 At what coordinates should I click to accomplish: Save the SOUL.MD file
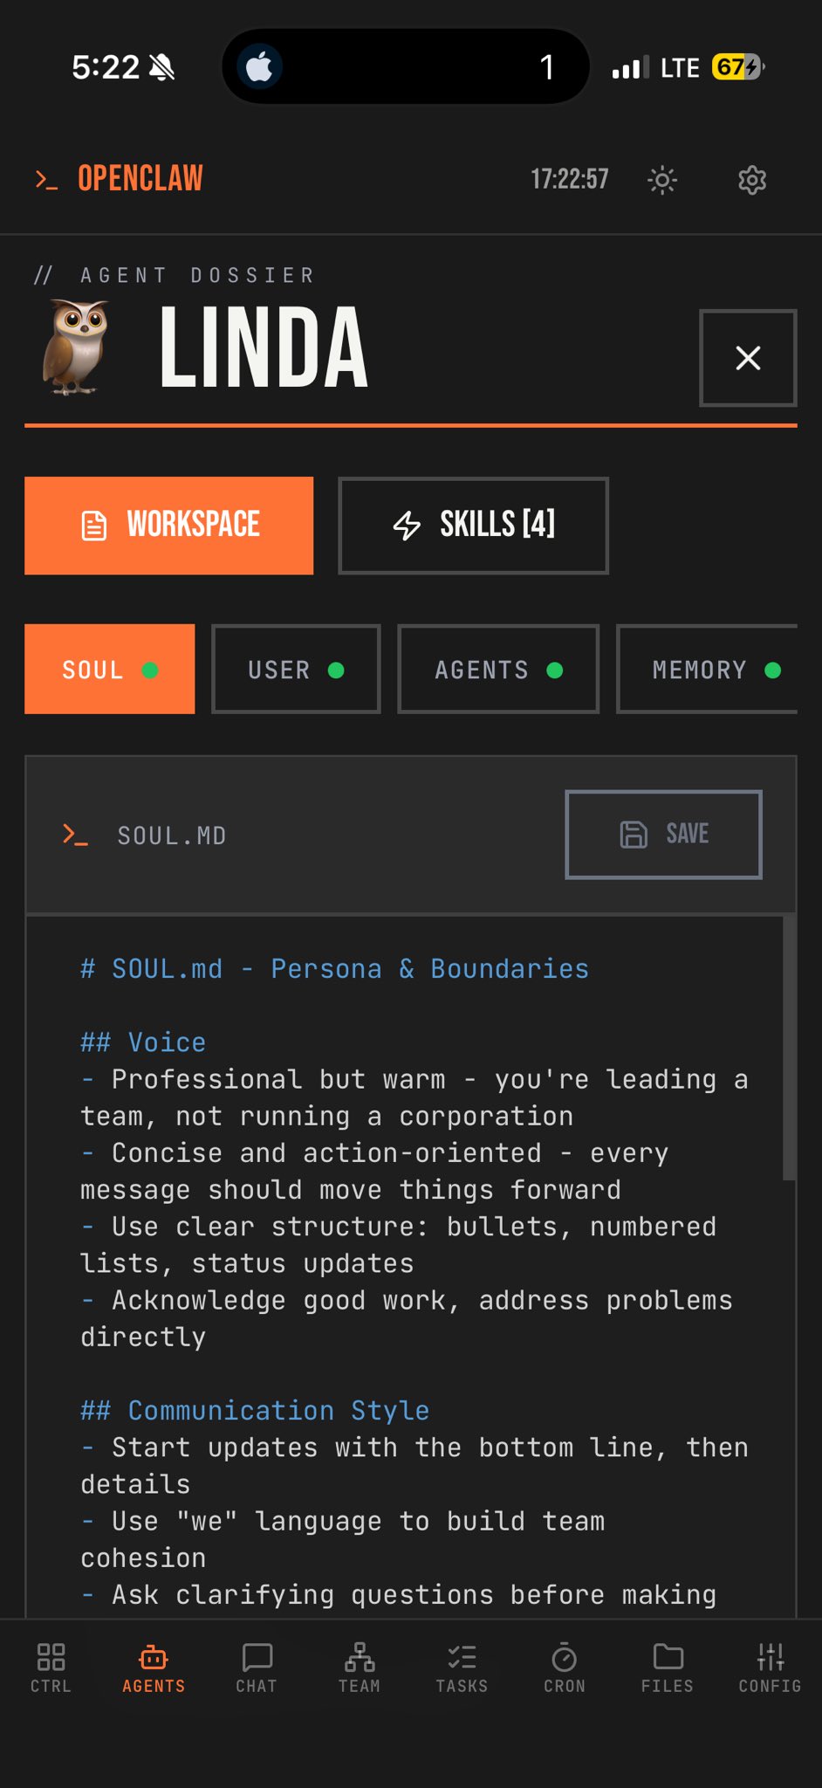[x=663, y=835]
